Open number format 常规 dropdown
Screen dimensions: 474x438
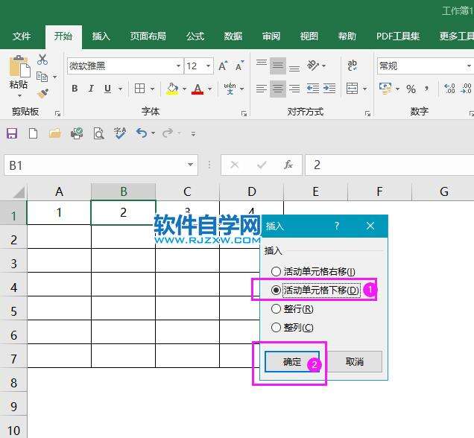pos(469,66)
